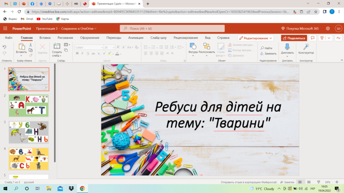Open the YouTube bookmark
344x193 pixels.
[x=44, y=19]
